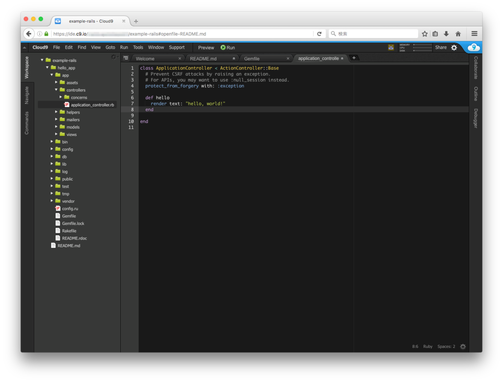Collapse the app folder

(52, 75)
